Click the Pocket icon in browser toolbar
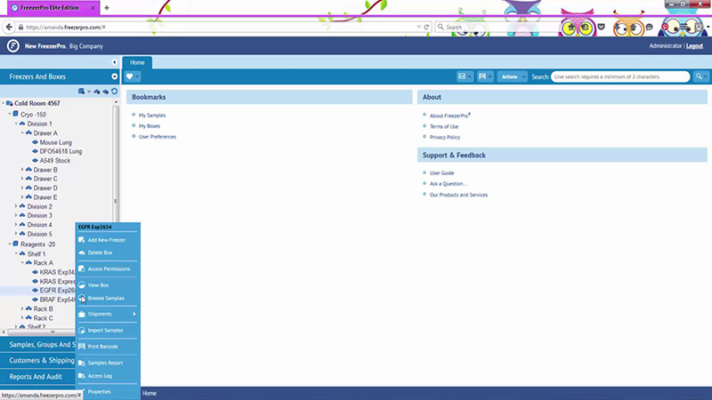This screenshot has height=400, width=712. click(x=602, y=28)
